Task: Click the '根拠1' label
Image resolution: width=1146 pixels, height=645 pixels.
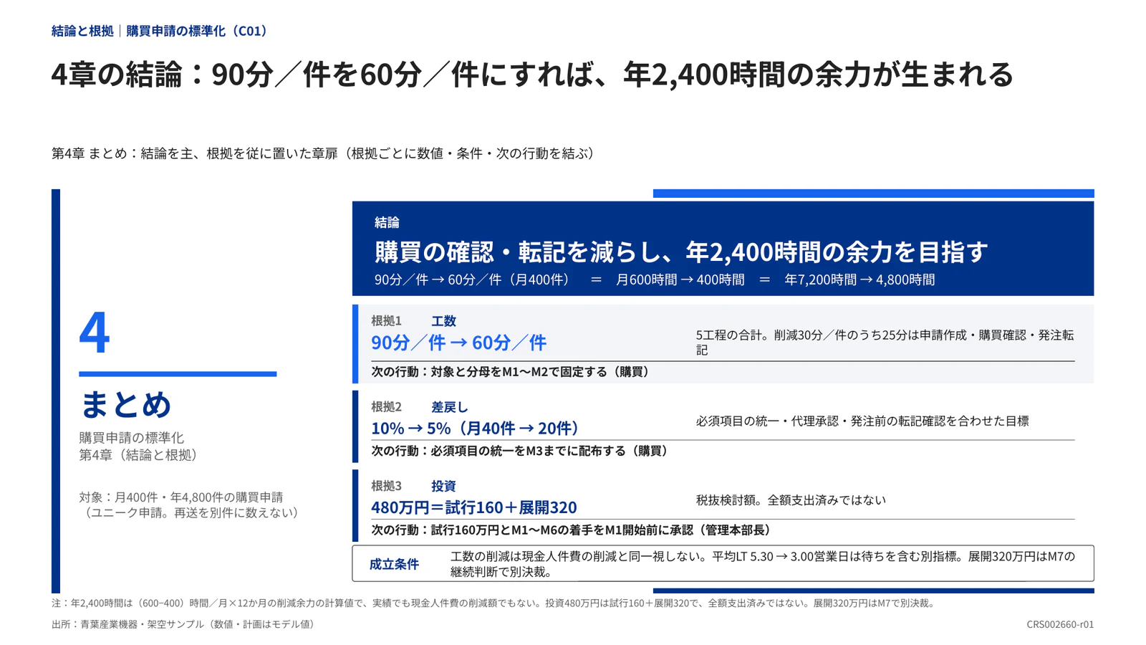Action: 386,320
